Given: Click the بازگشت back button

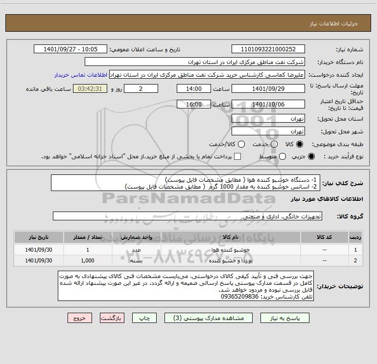Looking at the screenshot, I should pos(112,318).
